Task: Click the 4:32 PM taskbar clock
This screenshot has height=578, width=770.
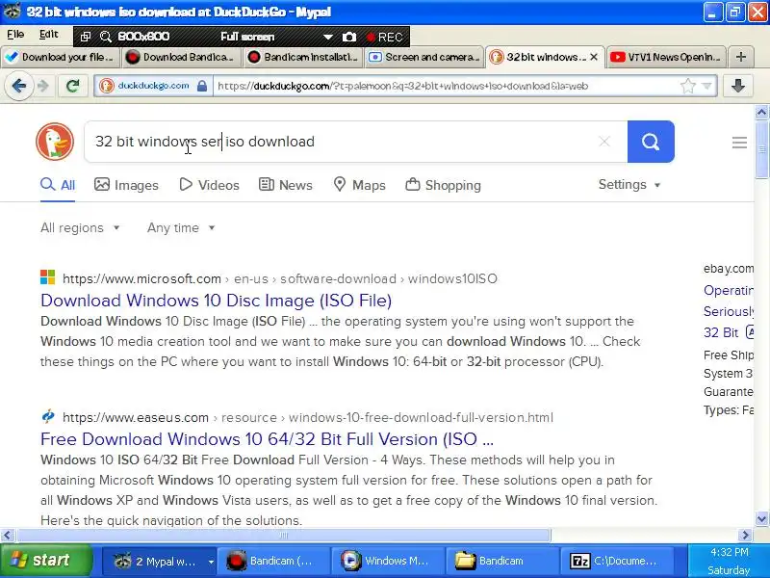Action: [729, 552]
